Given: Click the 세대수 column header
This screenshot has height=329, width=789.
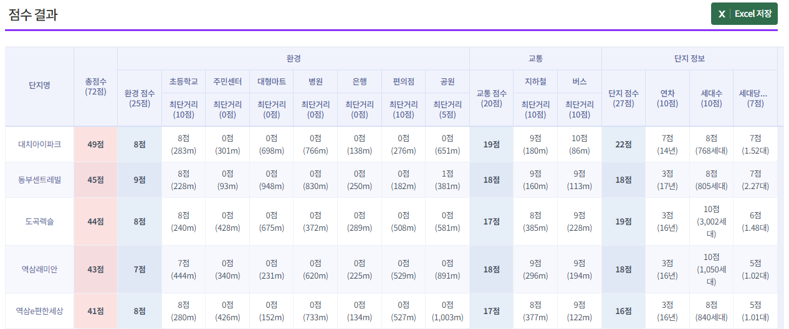Looking at the screenshot, I should [x=711, y=98].
